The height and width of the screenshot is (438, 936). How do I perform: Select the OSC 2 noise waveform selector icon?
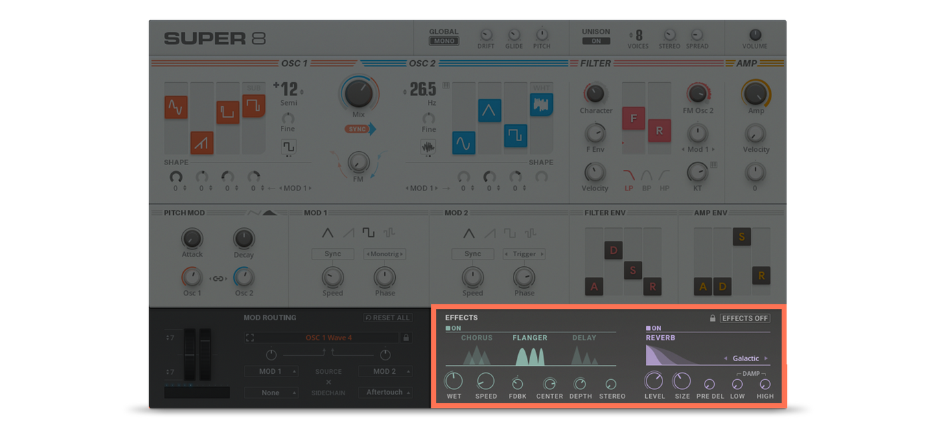coord(428,148)
